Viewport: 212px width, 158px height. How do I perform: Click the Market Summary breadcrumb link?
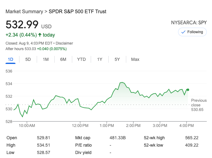(x=24, y=12)
